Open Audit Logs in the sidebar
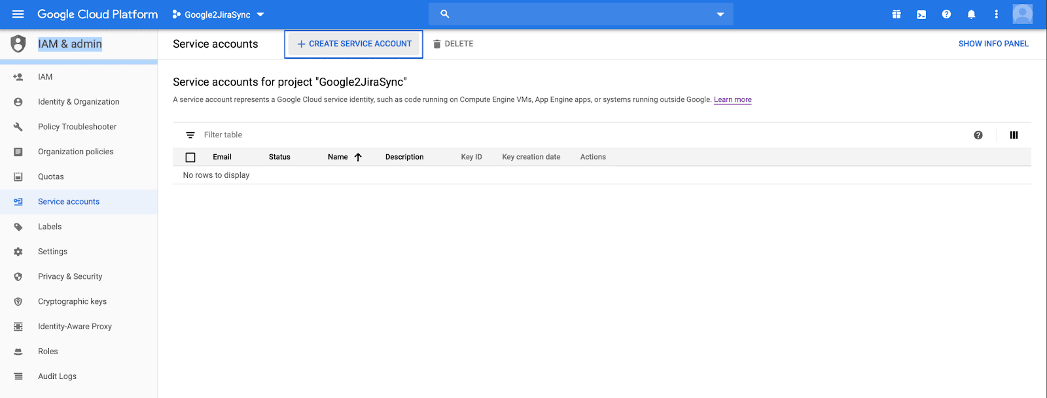This screenshot has height=398, width=1047. click(x=79, y=376)
